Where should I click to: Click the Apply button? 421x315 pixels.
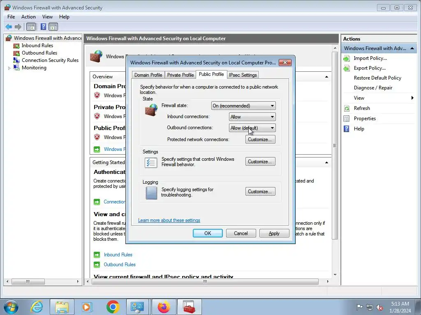coord(274,233)
